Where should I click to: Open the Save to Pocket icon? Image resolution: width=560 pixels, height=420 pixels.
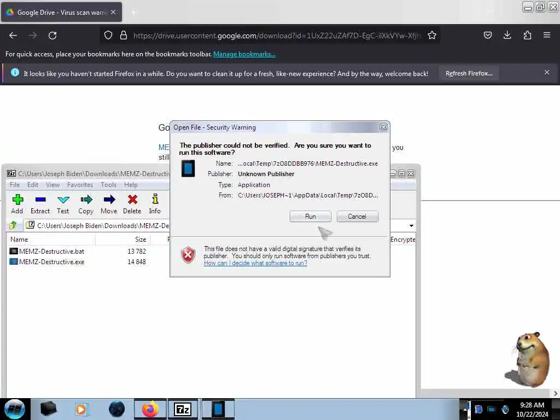click(488, 35)
